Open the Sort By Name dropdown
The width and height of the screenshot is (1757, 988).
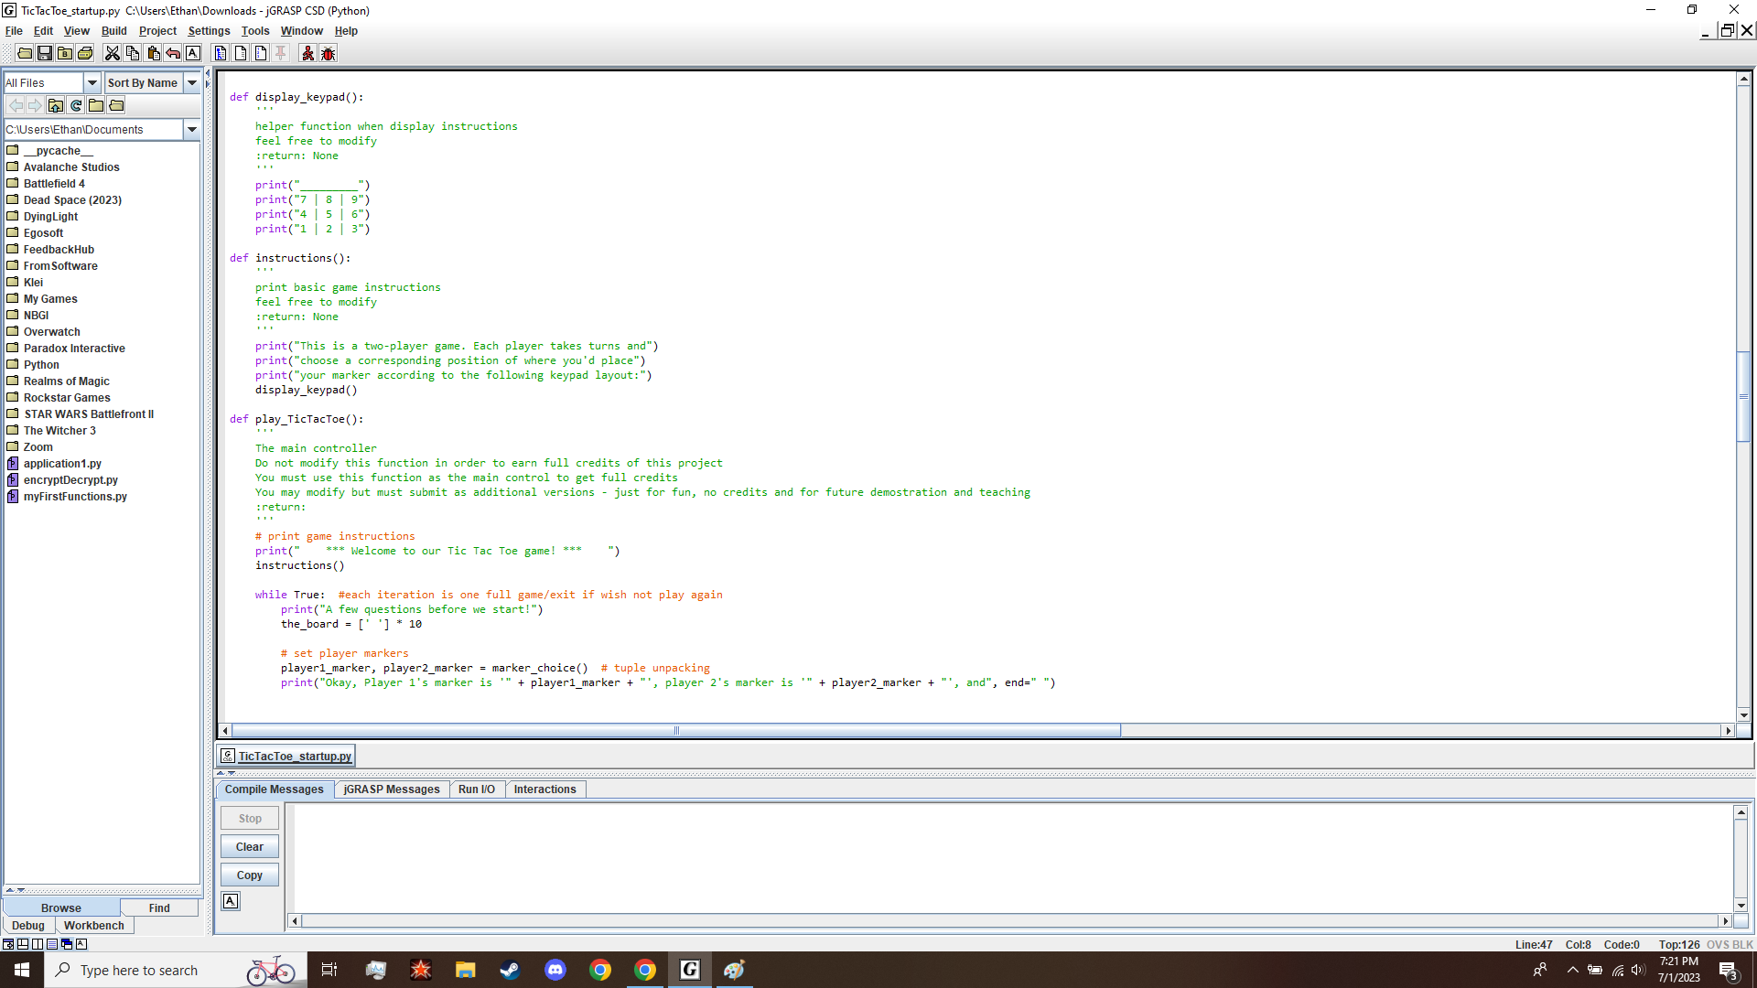pyautogui.click(x=192, y=83)
